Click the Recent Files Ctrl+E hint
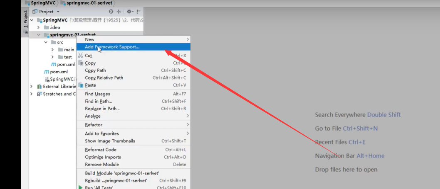Screen dimensions: 440x189 tap(340, 142)
